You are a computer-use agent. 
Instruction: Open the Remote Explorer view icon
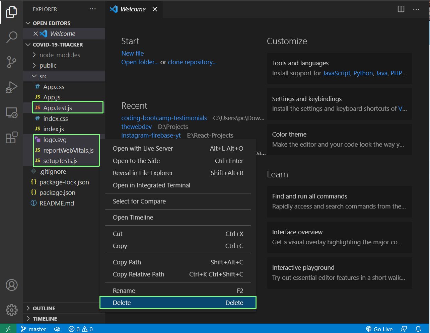coord(11,113)
